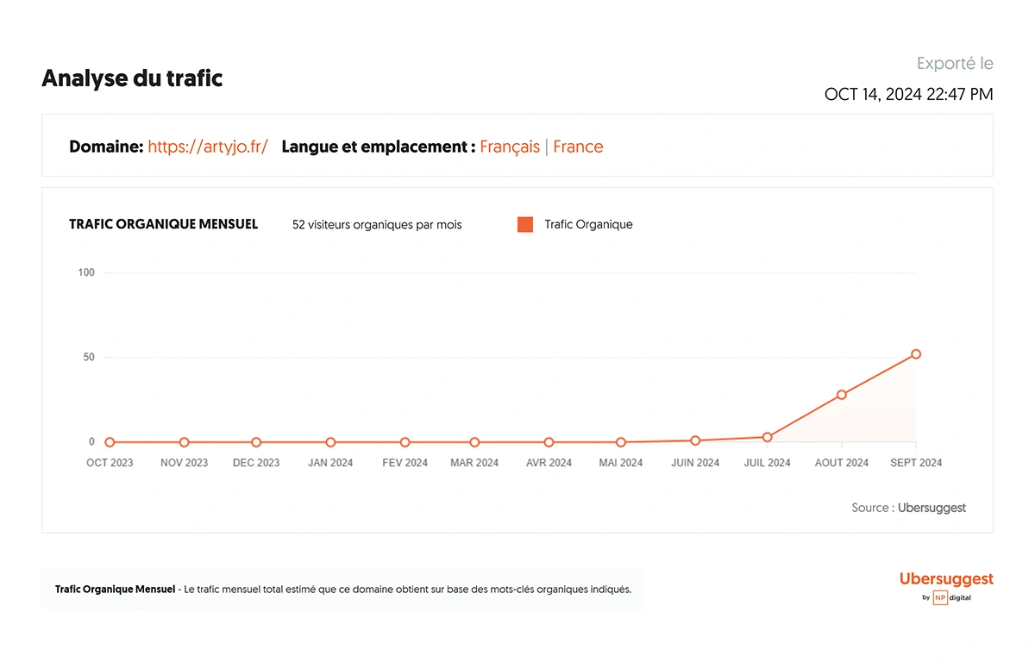Viewport: 1035px width, 668px height.
Task: Click the MAI 2024 data point
Action: [621, 442]
